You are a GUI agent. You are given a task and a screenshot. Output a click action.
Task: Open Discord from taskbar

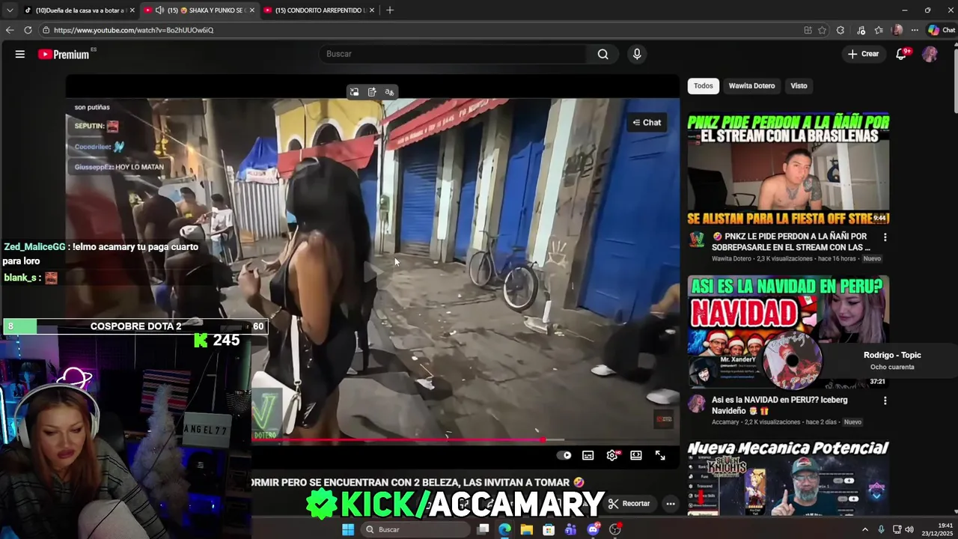click(x=594, y=529)
